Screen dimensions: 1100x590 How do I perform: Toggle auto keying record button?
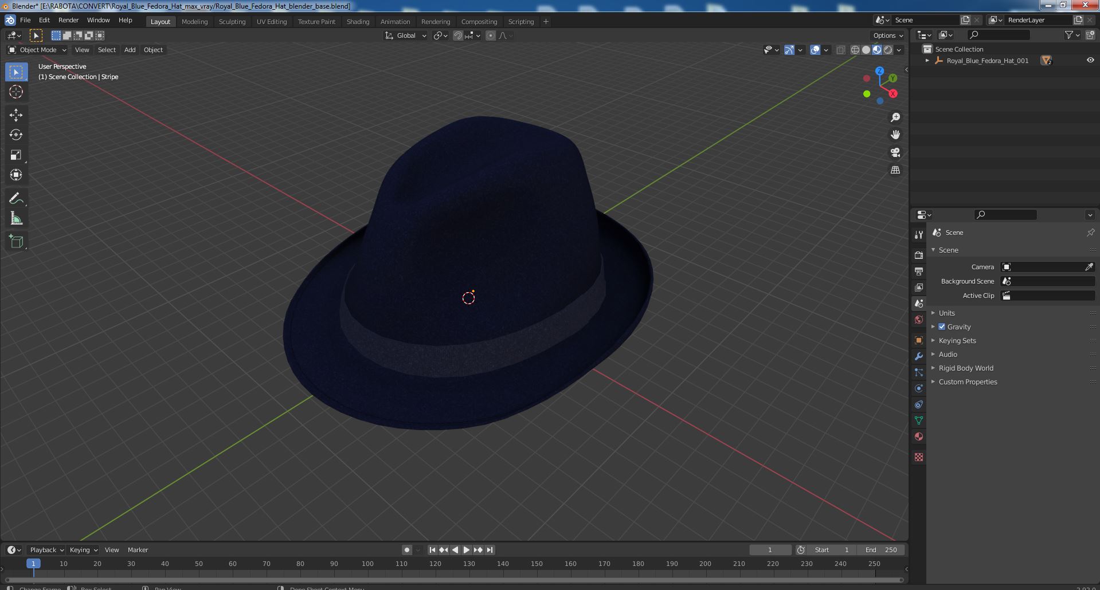tap(407, 550)
